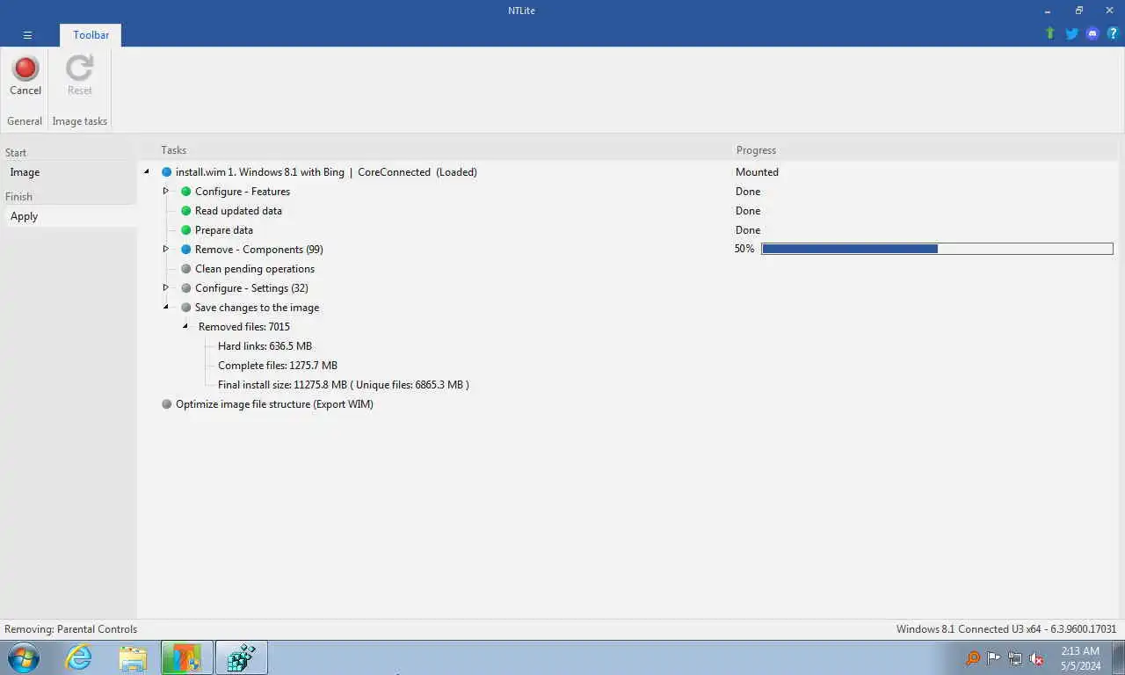Click the 50% percentage label
Viewport: 1125px width, 675px height.
coord(744,249)
